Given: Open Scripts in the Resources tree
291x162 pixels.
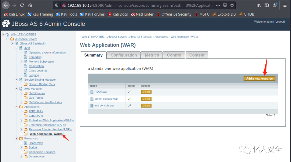Looking at the screenshot, I should click(33, 147).
